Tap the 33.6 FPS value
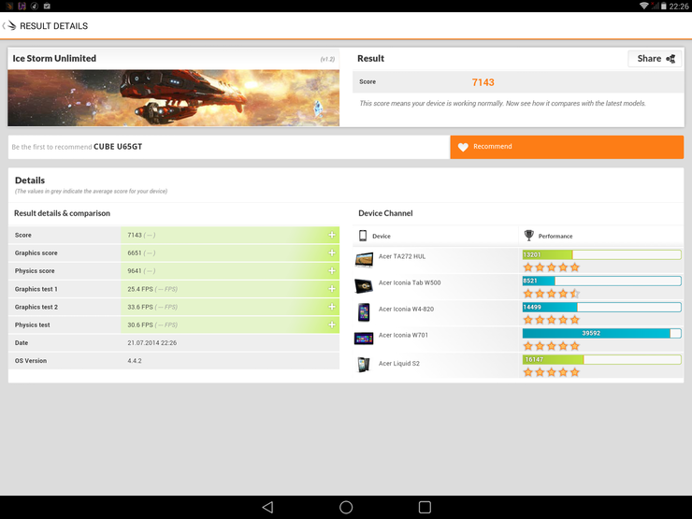Viewport: 692px width, 519px height. tap(140, 307)
